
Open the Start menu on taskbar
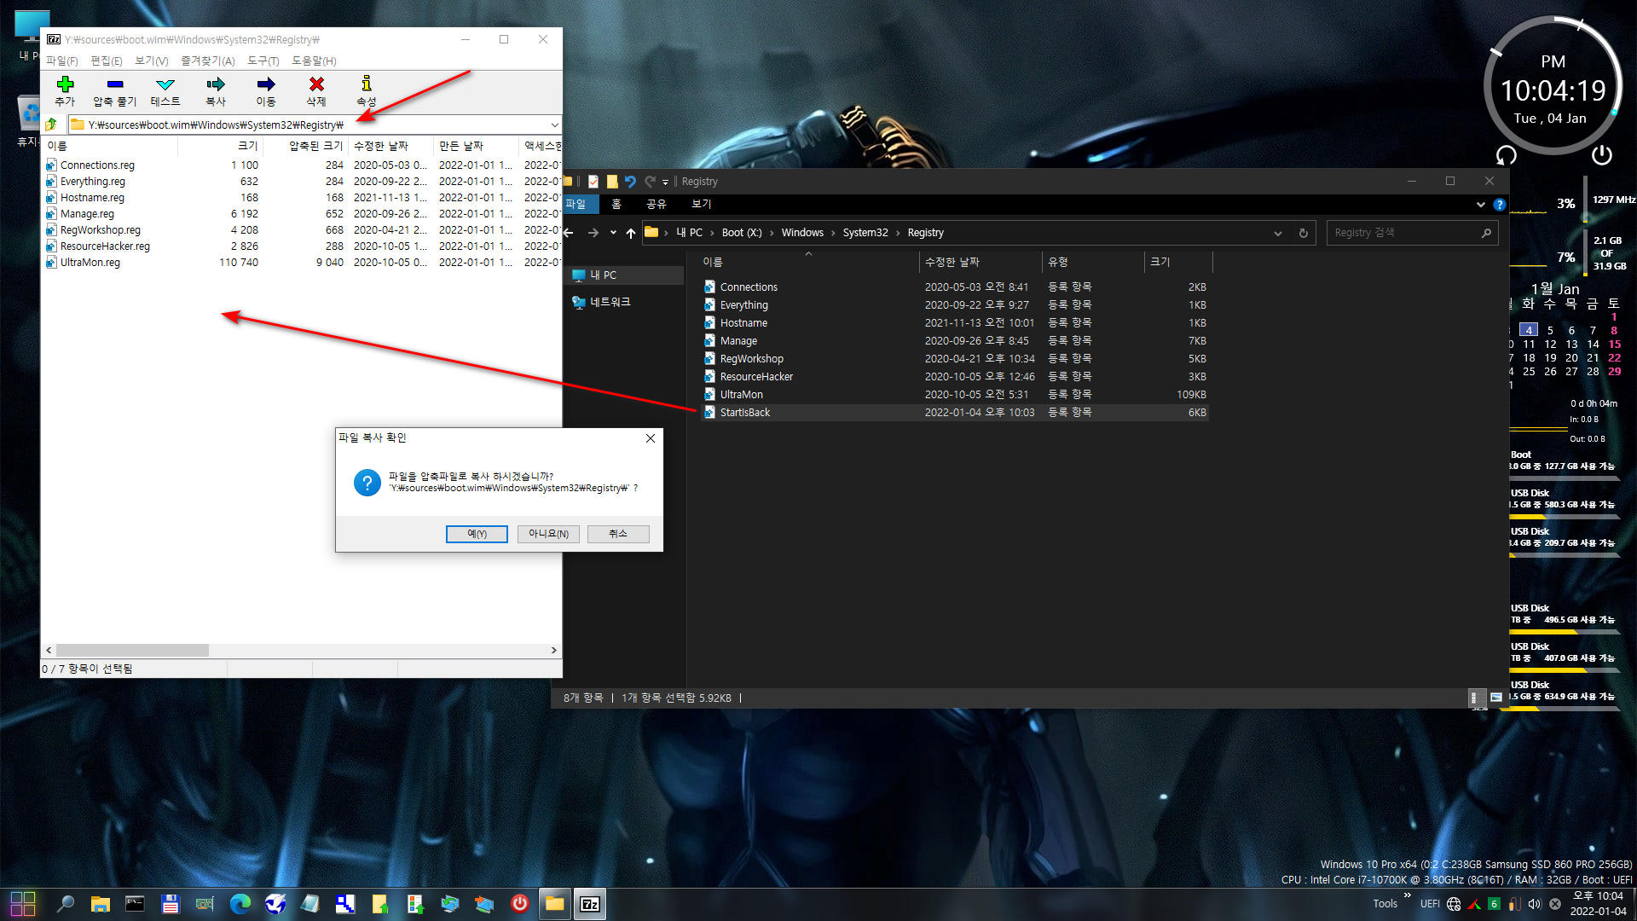click(x=23, y=904)
